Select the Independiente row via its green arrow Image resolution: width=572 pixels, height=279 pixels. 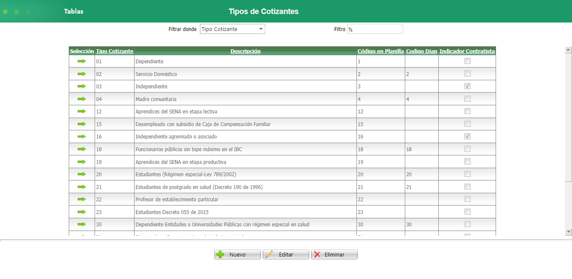click(x=82, y=86)
